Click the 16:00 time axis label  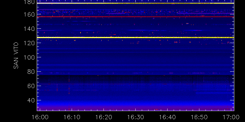point(40,117)
